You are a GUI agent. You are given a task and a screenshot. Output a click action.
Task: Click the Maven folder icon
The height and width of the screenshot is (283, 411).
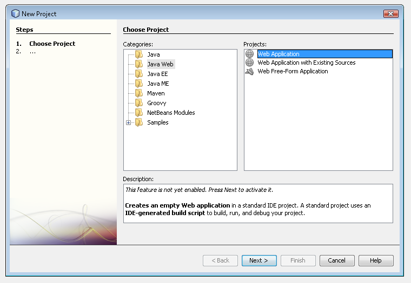click(139, 93)
